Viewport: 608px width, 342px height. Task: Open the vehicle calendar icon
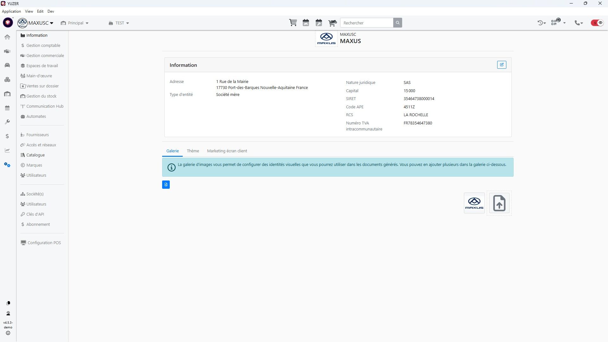pos(306,23)
